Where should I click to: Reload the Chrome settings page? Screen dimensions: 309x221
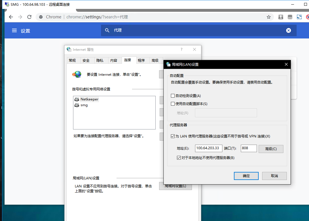pyautogui.click(x=29, y=17)
